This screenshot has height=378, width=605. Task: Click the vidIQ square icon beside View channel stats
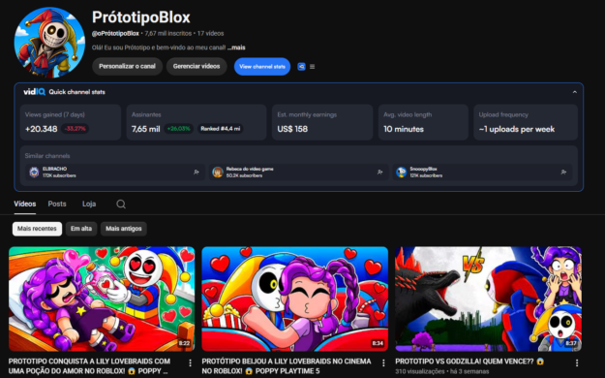coord(301,67)
